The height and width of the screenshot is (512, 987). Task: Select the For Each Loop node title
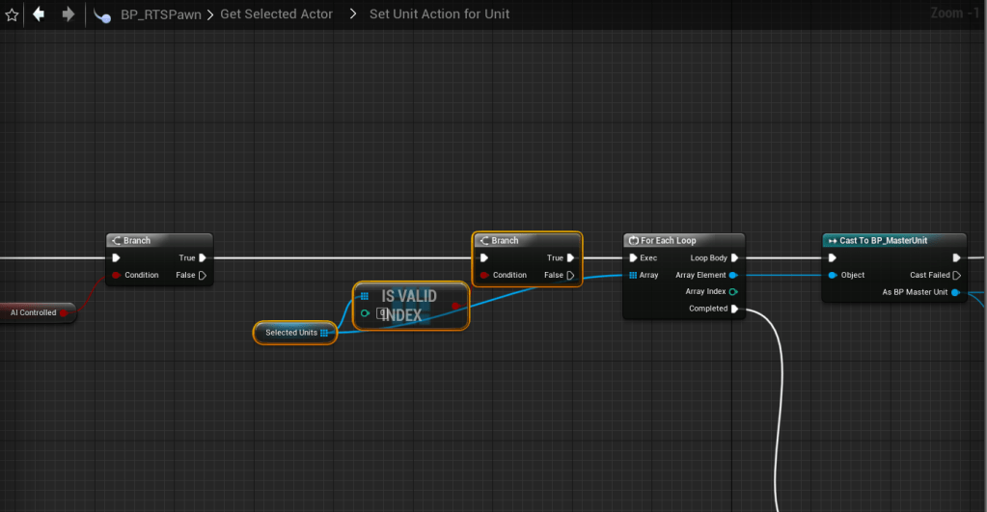click(668, 240)
